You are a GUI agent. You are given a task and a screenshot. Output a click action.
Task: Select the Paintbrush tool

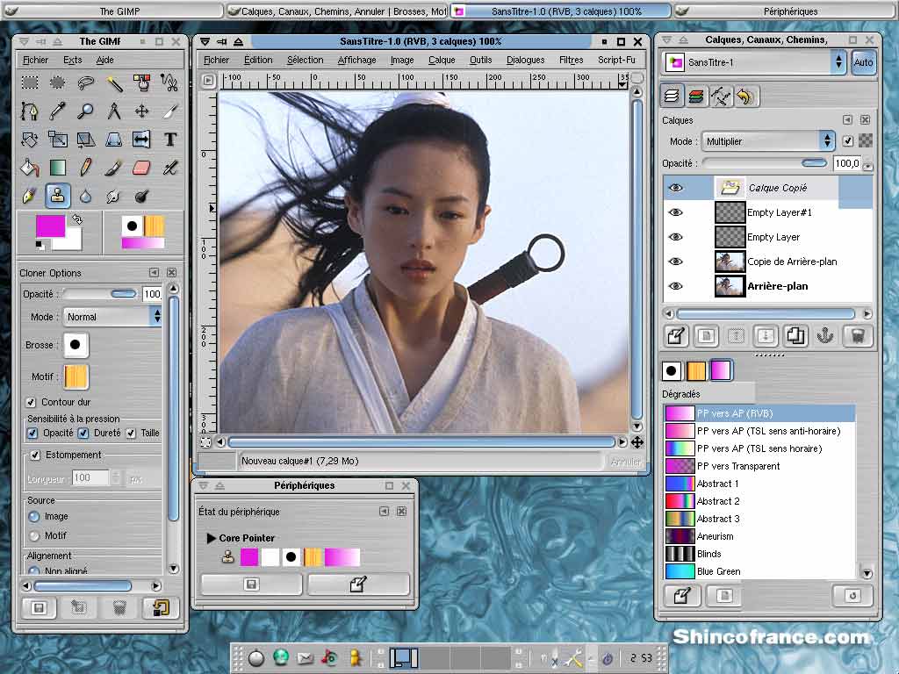coord(113,168)
